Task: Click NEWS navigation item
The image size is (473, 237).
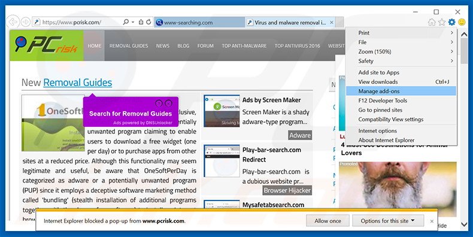Action: [163, 46]
